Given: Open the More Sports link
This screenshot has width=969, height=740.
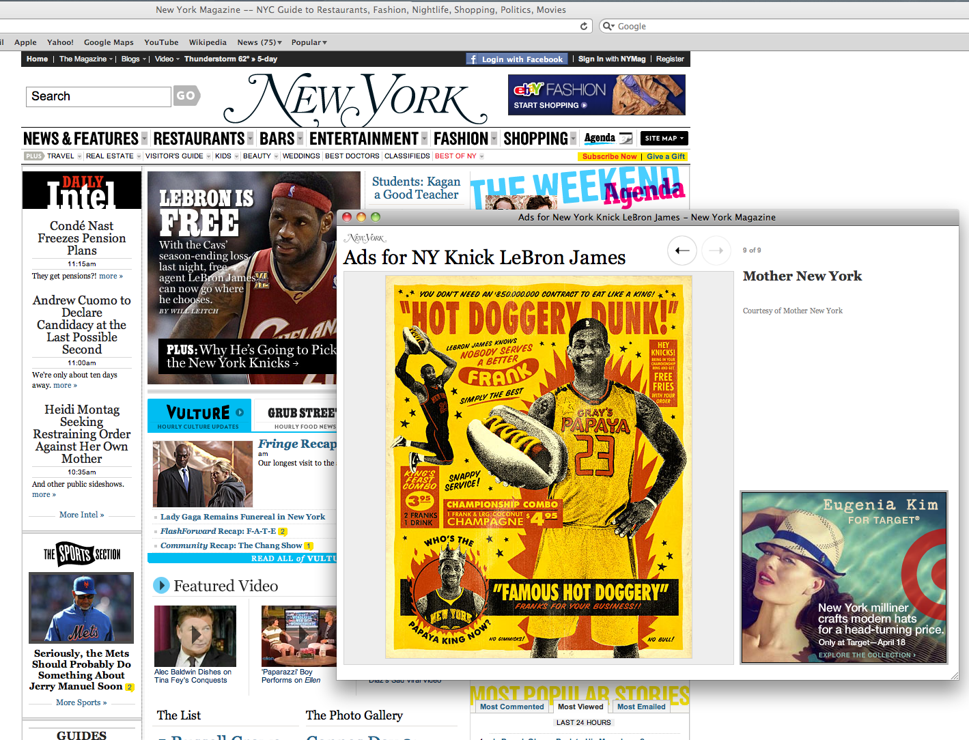Looking at the screenshot, I should [x=81, y=702].
